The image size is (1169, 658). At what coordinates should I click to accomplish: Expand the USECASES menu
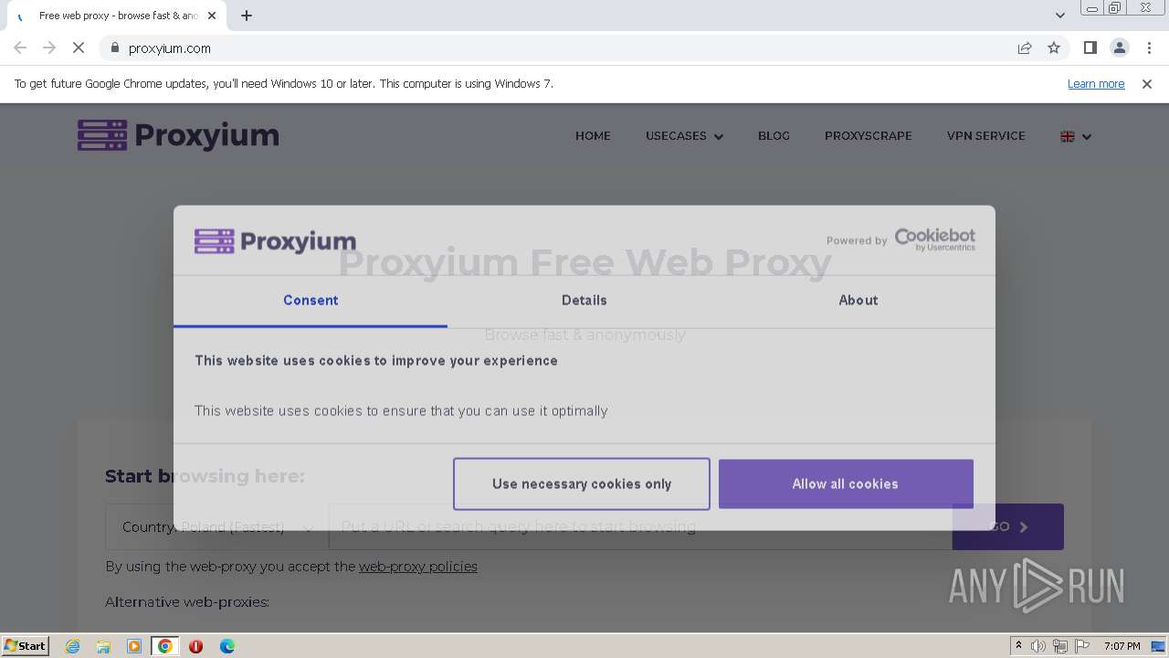pyautogui.click(x=684, y=135)
